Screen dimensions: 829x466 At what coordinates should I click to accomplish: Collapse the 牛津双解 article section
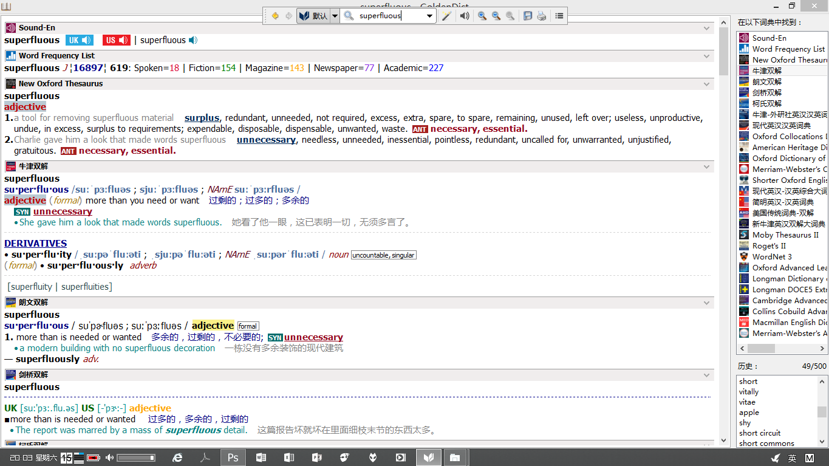click(706, 166)
